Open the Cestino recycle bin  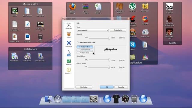pos(40,38)
